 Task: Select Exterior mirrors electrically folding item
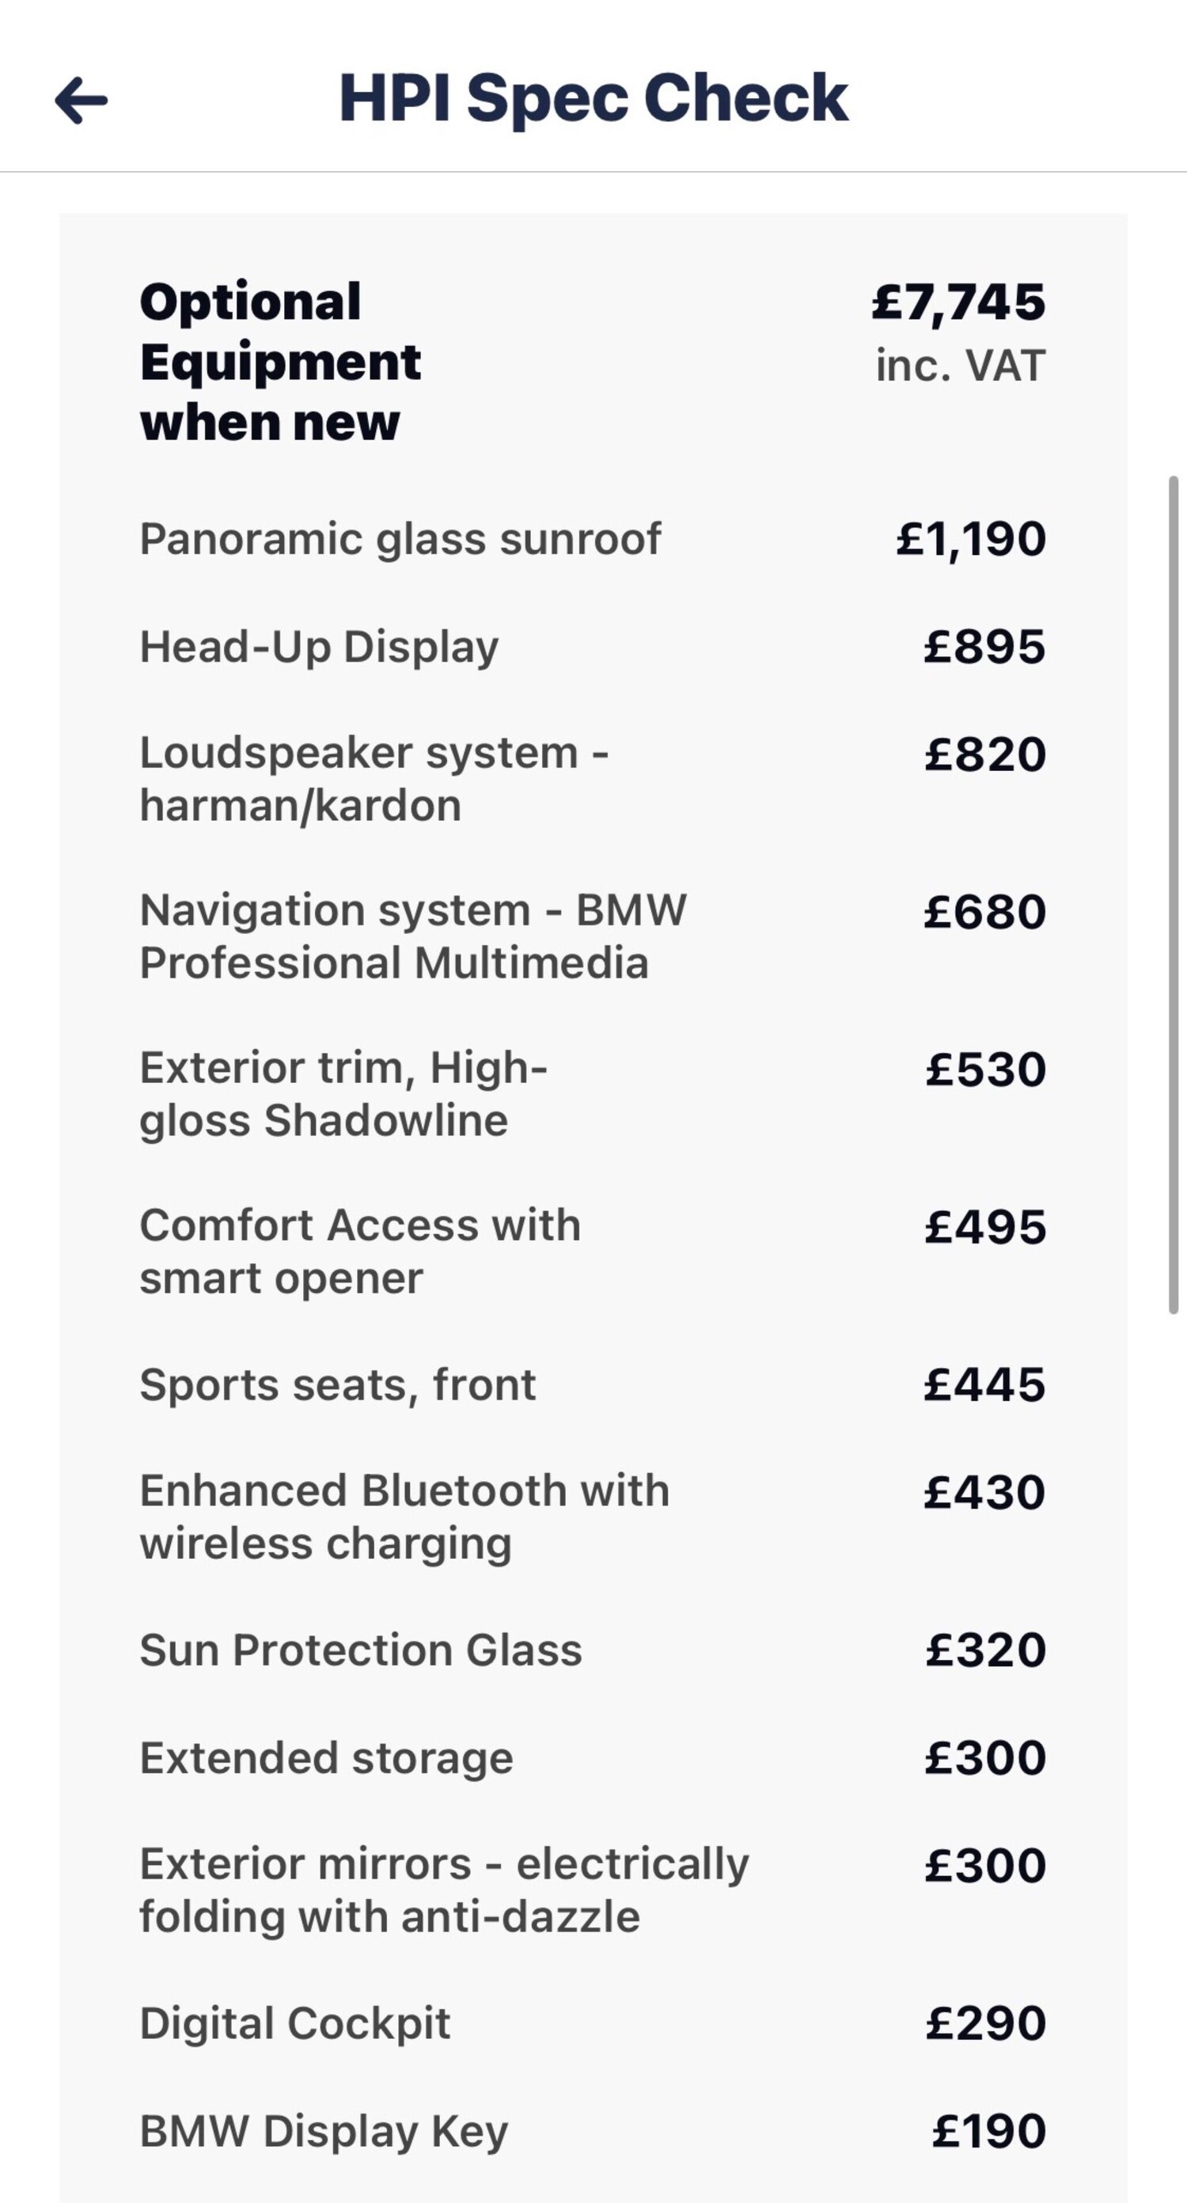tap(444, 1890)
